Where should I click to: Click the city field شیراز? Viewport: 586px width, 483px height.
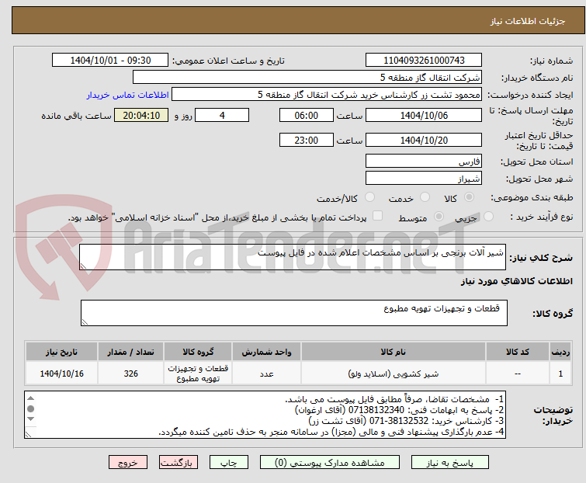coord(424,179)
